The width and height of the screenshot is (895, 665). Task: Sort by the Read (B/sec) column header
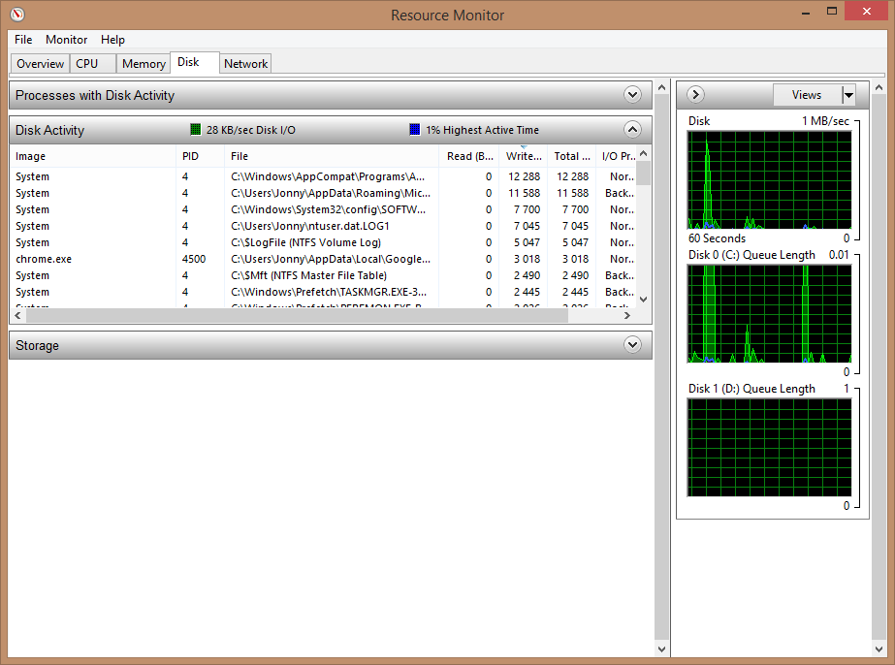(468, 156)
